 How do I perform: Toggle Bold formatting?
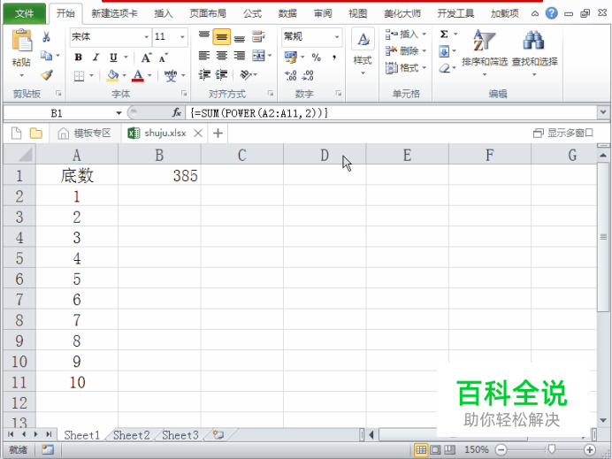coord(79,57)
